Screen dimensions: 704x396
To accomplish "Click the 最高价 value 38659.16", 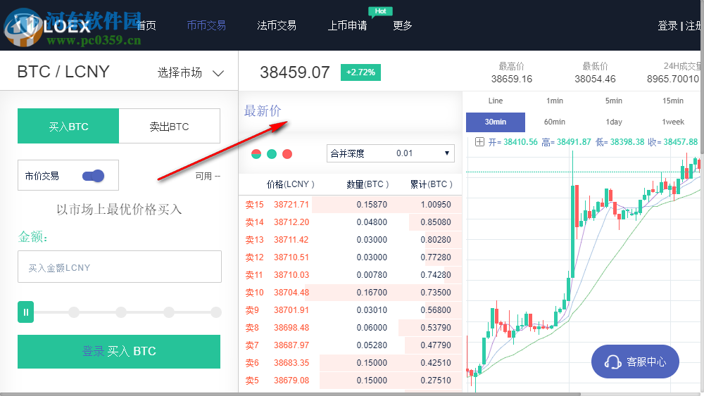I will 511,79.
